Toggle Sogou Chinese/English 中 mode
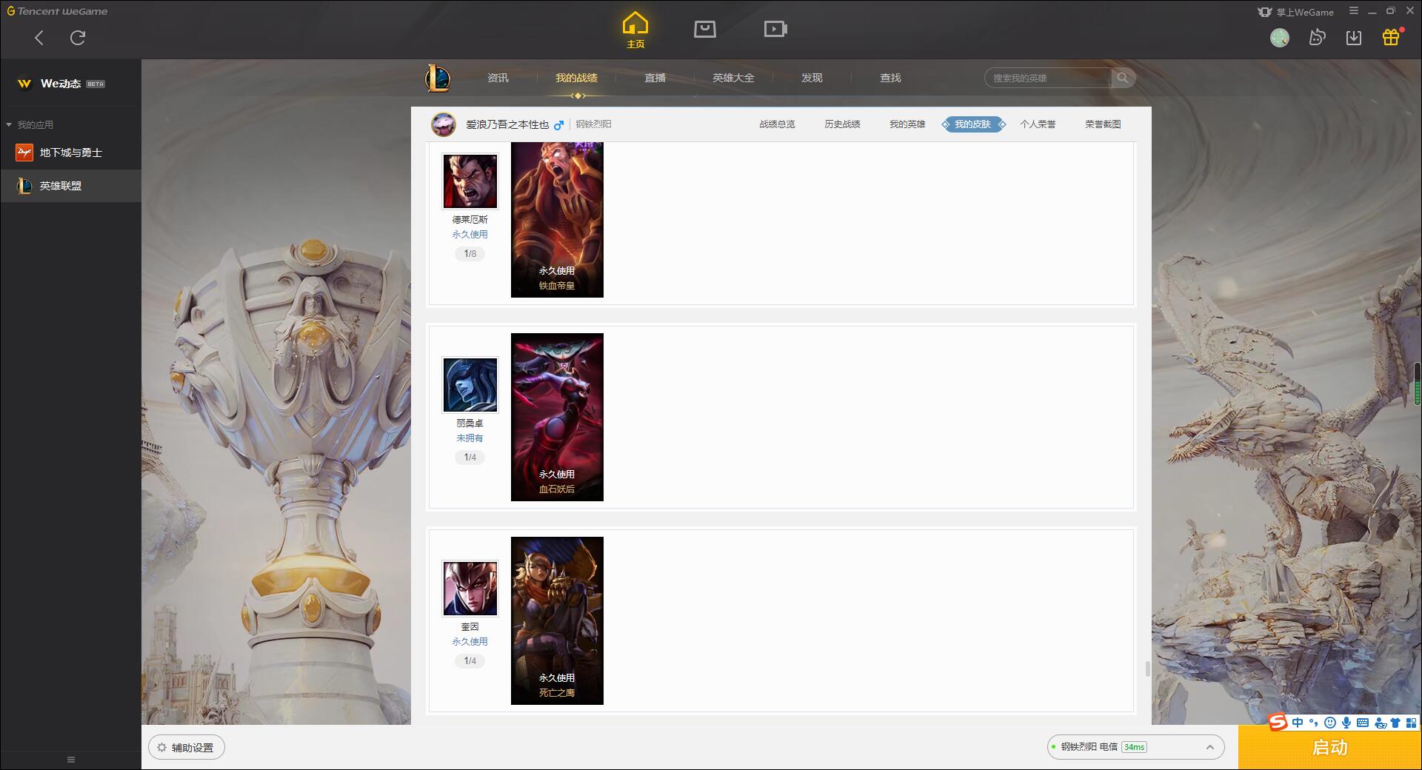The height and width of the screenshot is (770, 1422). tap(1298, 723)
